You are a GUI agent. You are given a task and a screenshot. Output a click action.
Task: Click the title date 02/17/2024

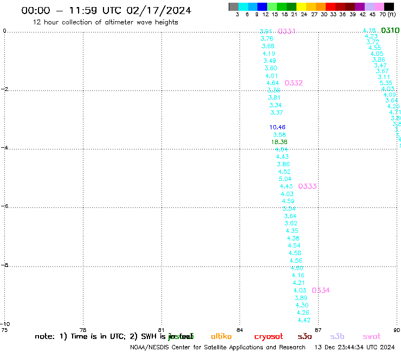[159, 10]
